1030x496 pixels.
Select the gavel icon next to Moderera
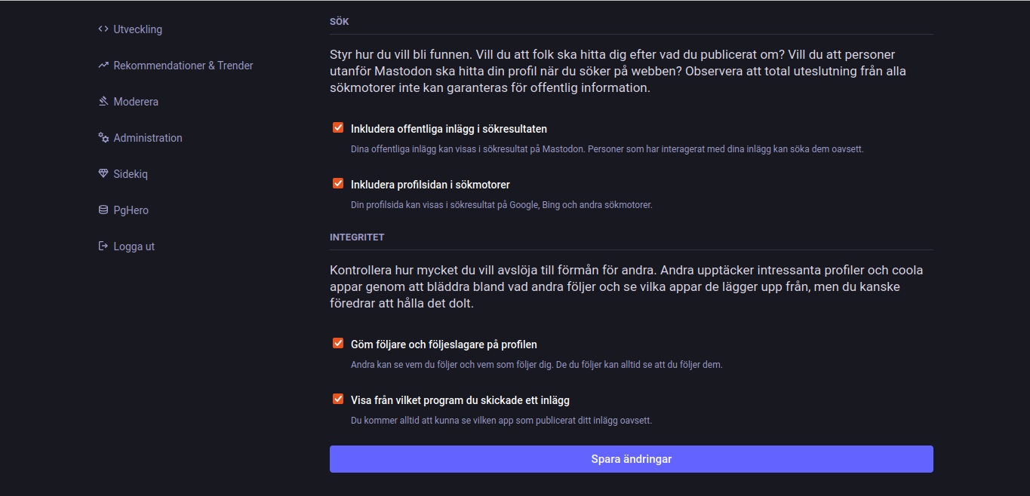103,101
